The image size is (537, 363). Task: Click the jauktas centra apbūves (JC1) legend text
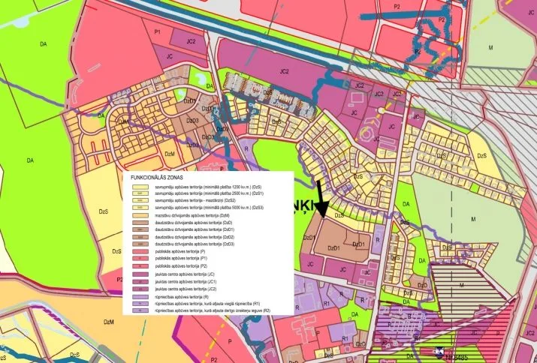pos(186,282)
